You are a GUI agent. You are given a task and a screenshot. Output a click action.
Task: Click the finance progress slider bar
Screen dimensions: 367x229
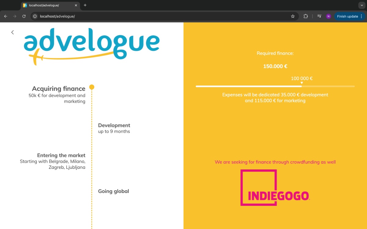pyautogui.click(x=275, y=86)
